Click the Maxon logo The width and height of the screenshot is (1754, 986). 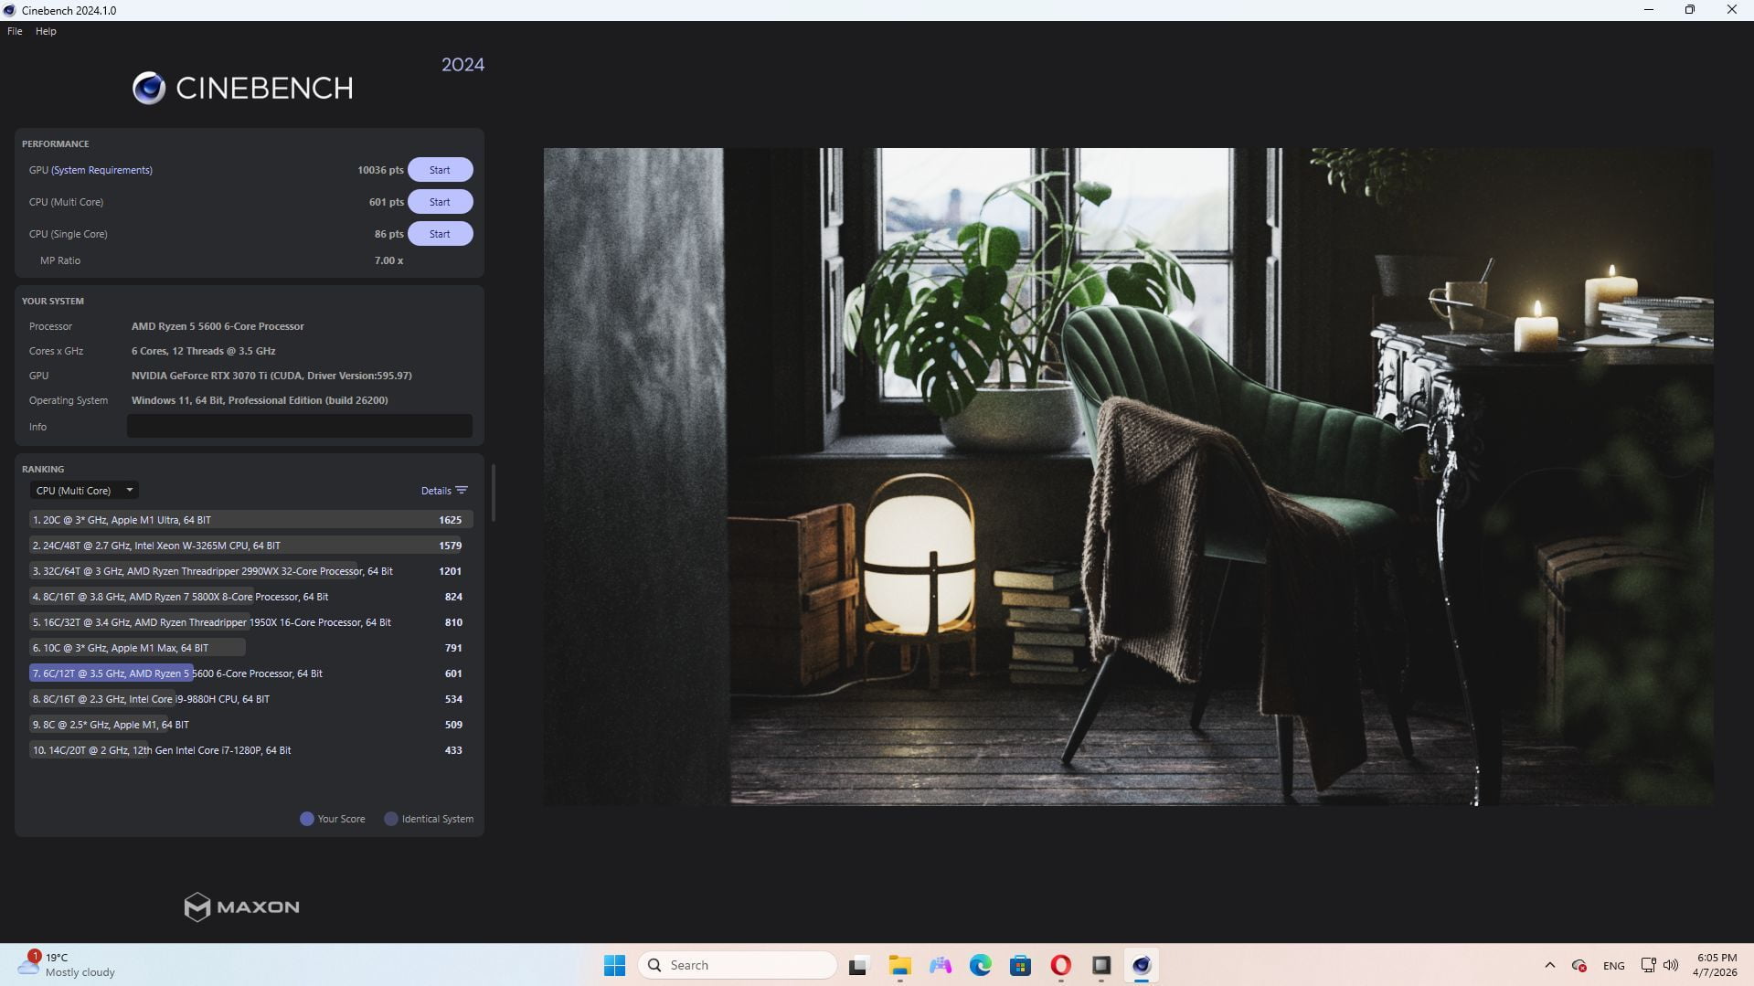pos(242,906)
